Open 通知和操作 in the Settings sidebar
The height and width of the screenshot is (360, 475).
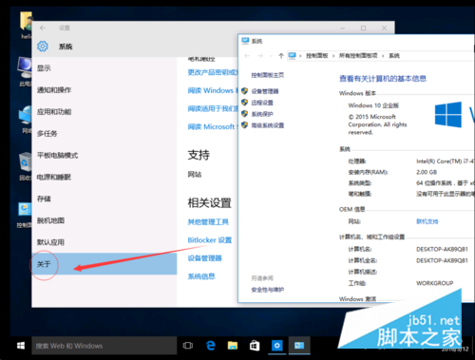click(54, 90)
